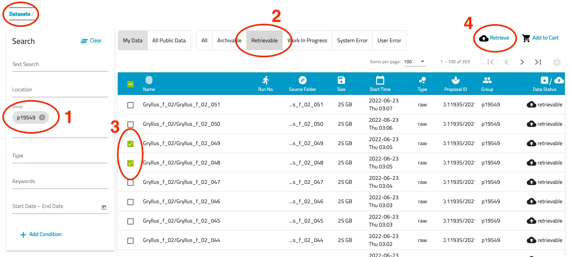Sort by the Start Time column header

(380, 84)
